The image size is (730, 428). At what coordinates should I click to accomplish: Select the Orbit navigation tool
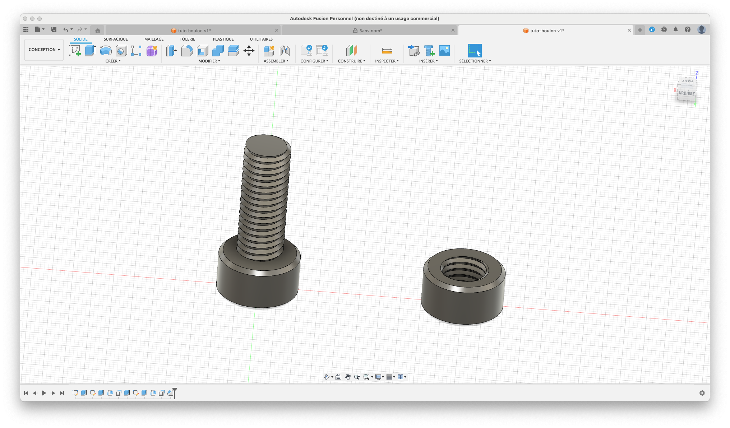326,377
